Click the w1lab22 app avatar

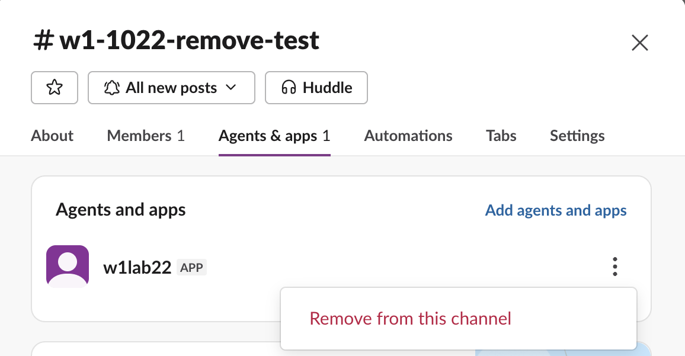[x=68, y=267]
